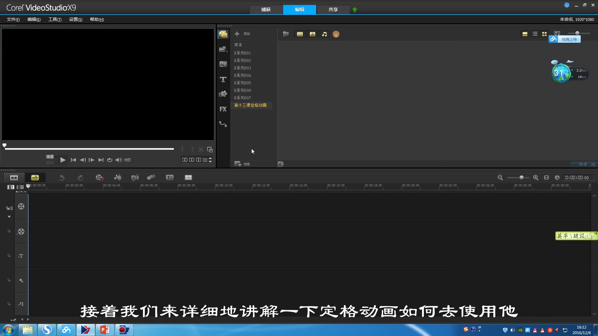Open the FX filter library
Screen dimensions: 598x336
tap(223, 109)
